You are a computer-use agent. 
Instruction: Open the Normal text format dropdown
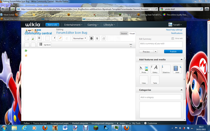[79, 38]
